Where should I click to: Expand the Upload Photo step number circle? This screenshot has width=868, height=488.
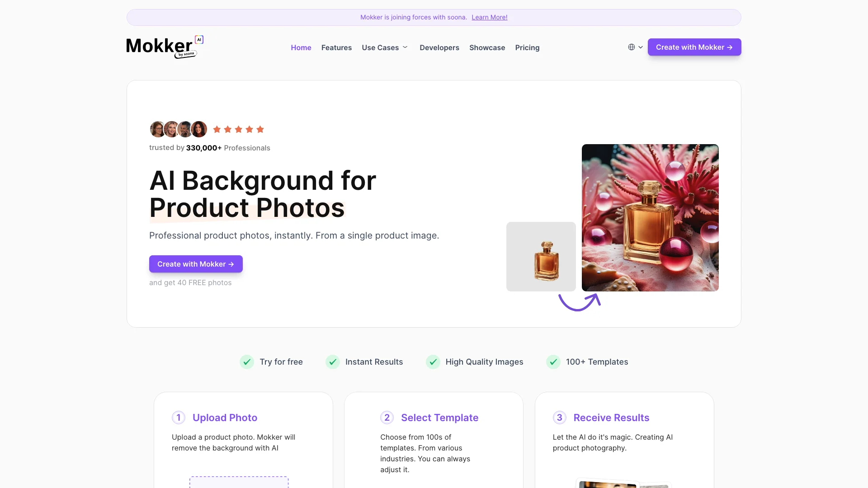pos(178,417)
